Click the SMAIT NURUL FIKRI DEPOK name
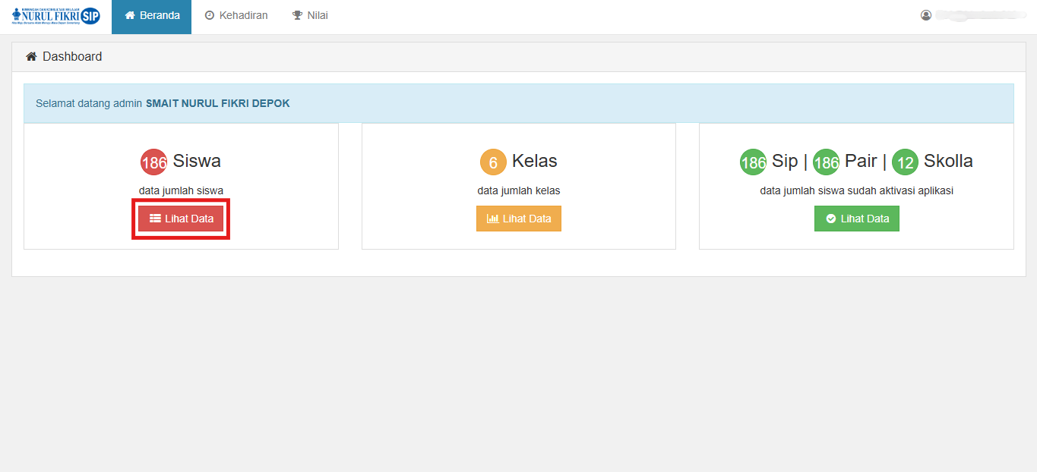1037x472 pixels. click(218, 103)
